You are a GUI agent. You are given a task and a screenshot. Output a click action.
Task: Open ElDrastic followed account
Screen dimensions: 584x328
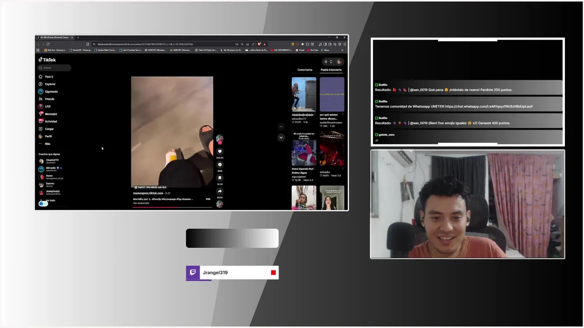pos(50,169)
